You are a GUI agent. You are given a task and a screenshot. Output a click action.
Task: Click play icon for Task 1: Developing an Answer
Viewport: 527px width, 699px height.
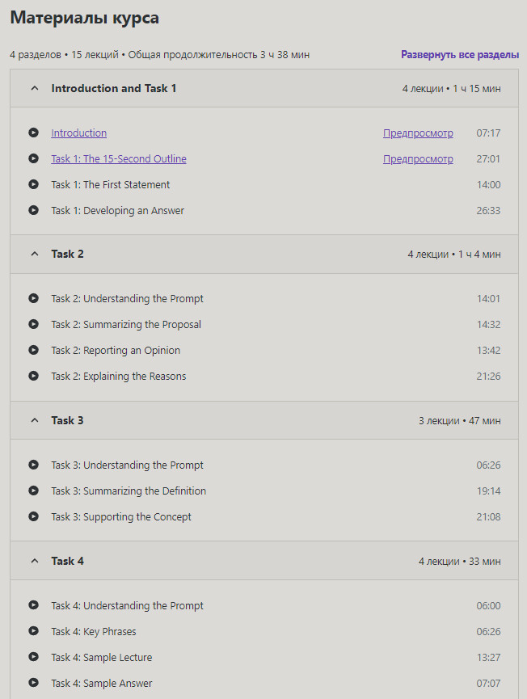tap(33, 210)
